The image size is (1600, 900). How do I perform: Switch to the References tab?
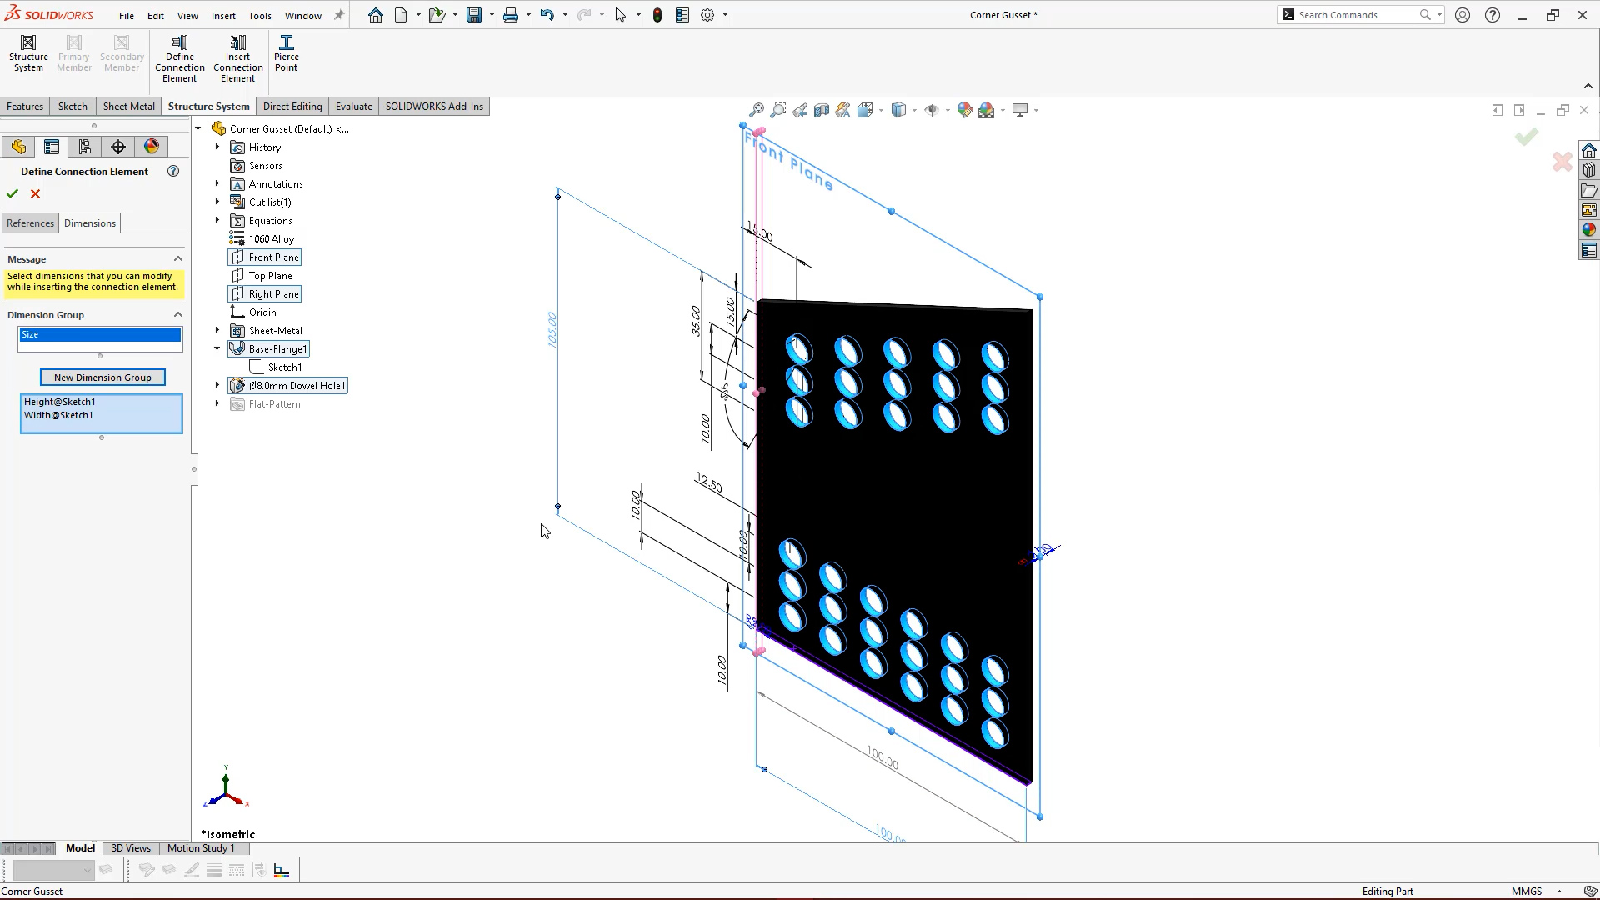(30, 222)
